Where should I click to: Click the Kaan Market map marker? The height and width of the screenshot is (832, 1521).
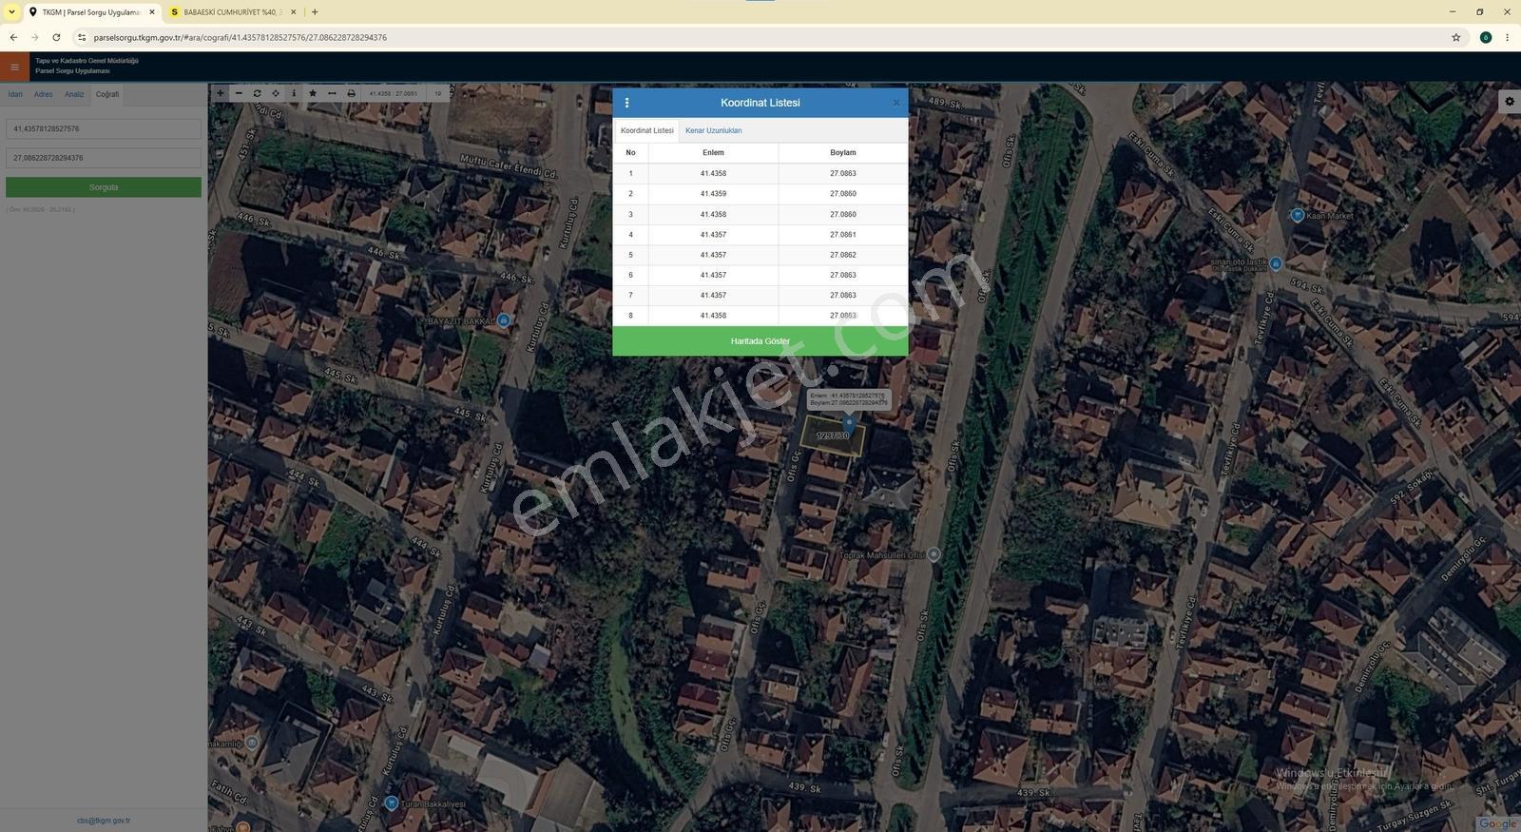coord(1298,215)
